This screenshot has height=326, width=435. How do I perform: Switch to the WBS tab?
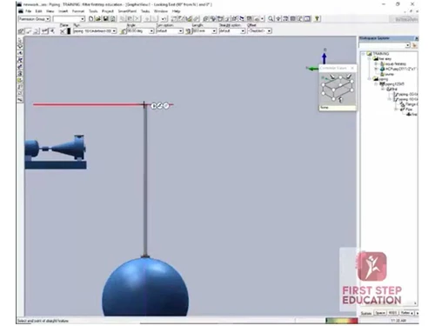(392, 313)
